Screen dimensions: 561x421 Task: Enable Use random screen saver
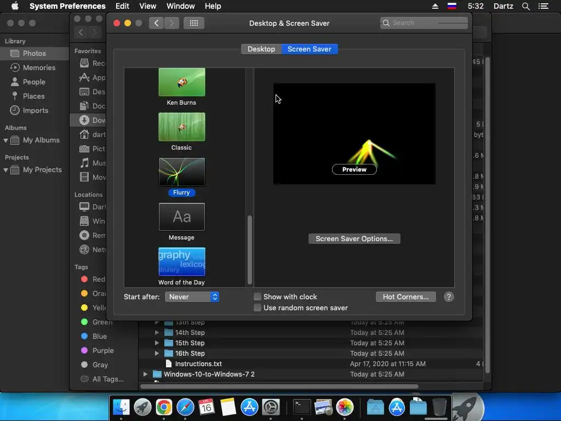click(257, 308)
